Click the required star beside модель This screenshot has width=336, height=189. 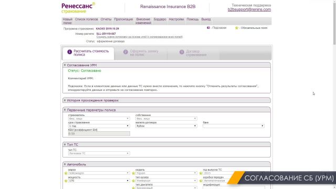coord(133,173)
